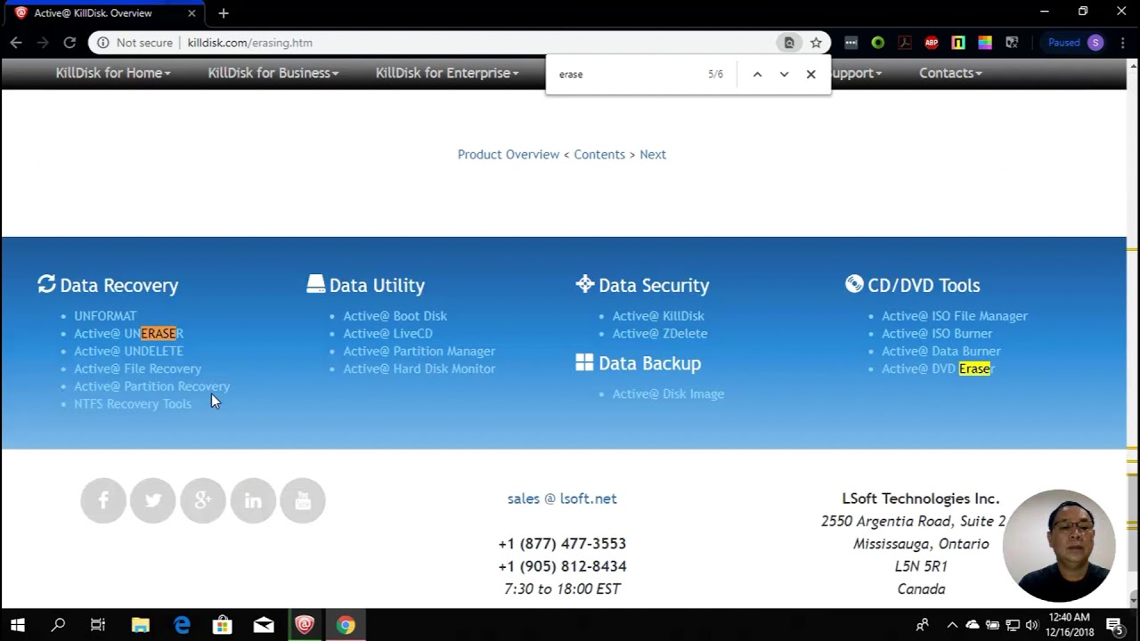Viewport: 1140px width, 641px height.
Task: Bookmark this page with the star icon
Action: pyautogui.click(x=816, y=43)
